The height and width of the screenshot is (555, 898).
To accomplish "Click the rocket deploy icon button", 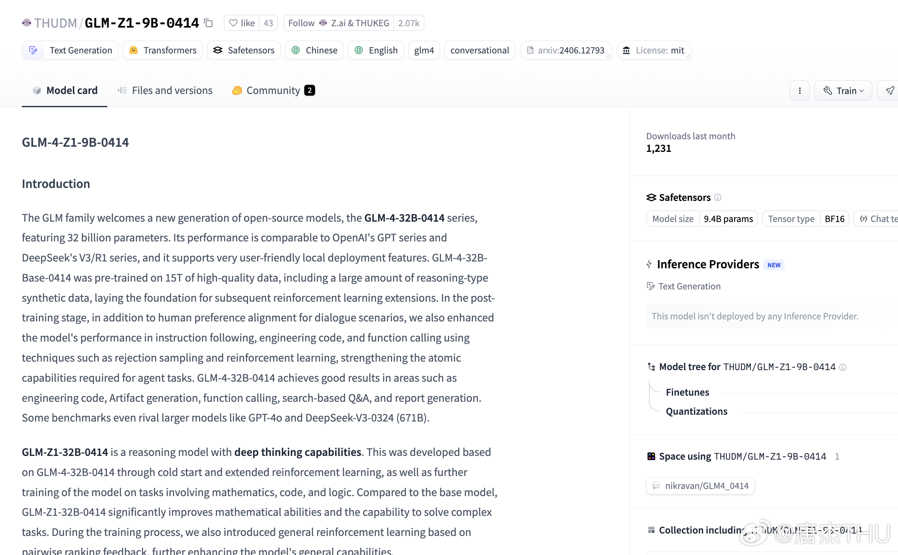I will (889, 91).
